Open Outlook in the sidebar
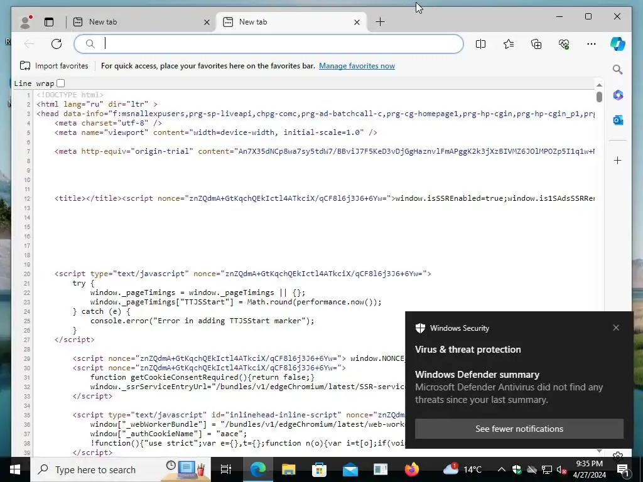The height and width of the screenshot is (482, 643). tap(618, 120)
